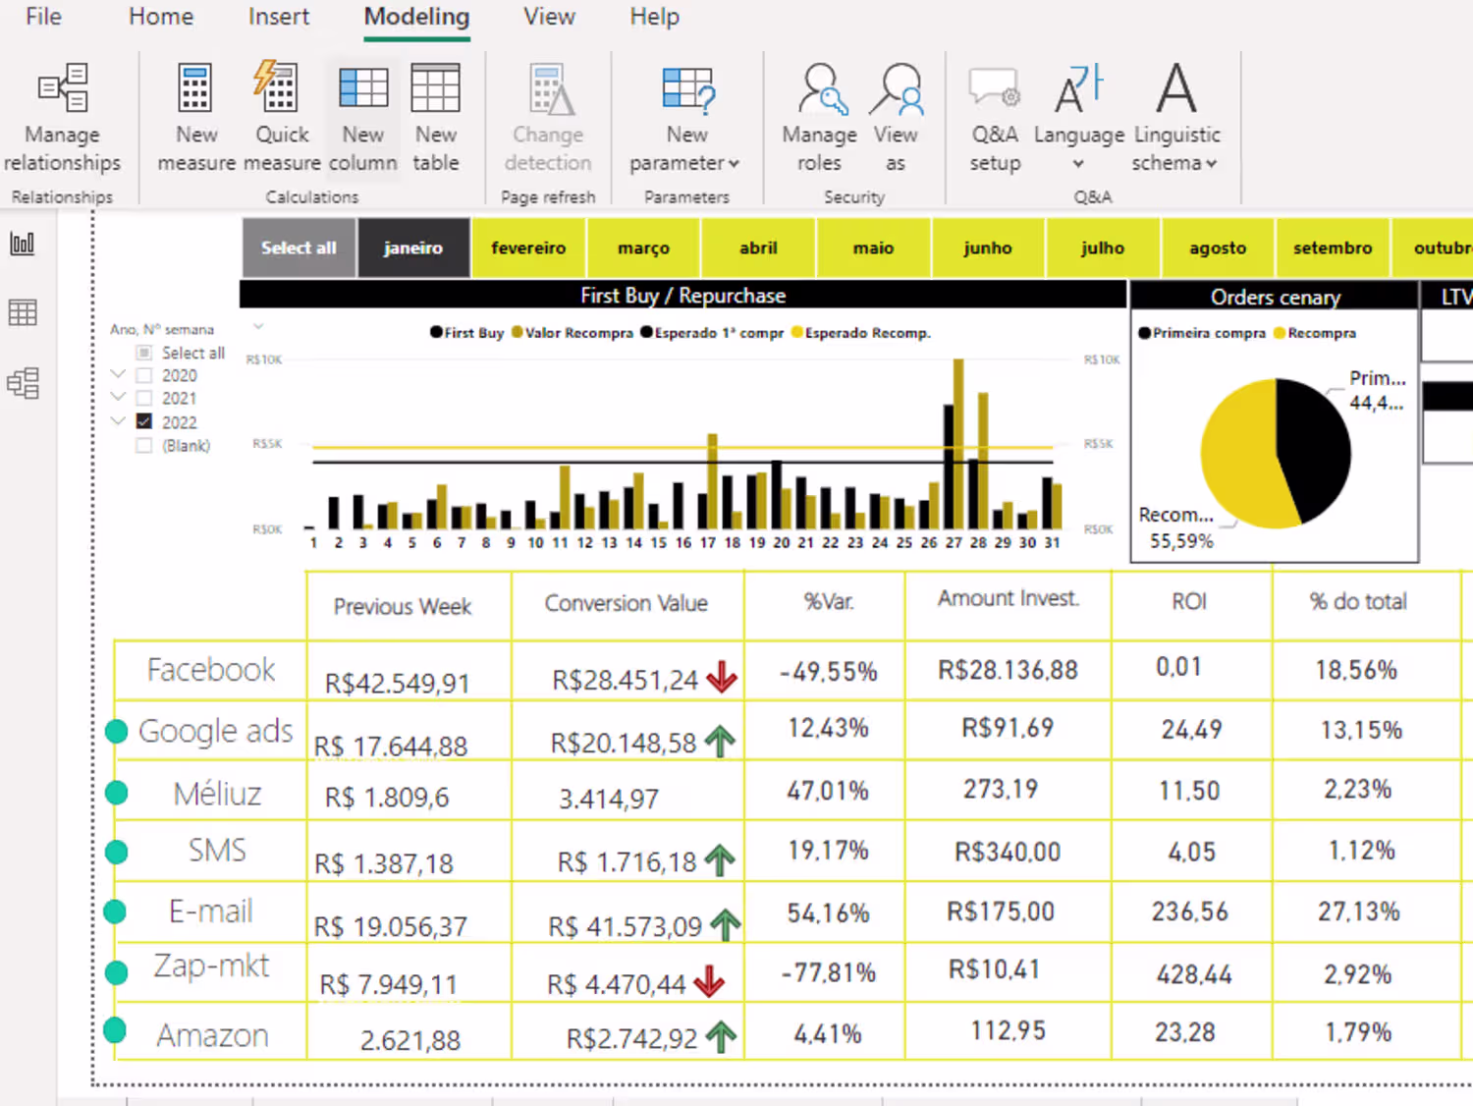The width and height of the screenshot is (1473, 1106).
Task: Create a New measure
Action: 196,118
